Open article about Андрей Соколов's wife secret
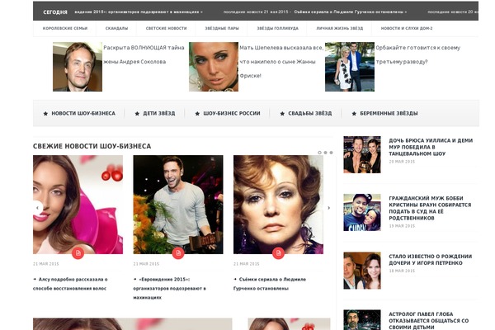The image size is (495, 330). pyautogui.click(x=144, y=54)
